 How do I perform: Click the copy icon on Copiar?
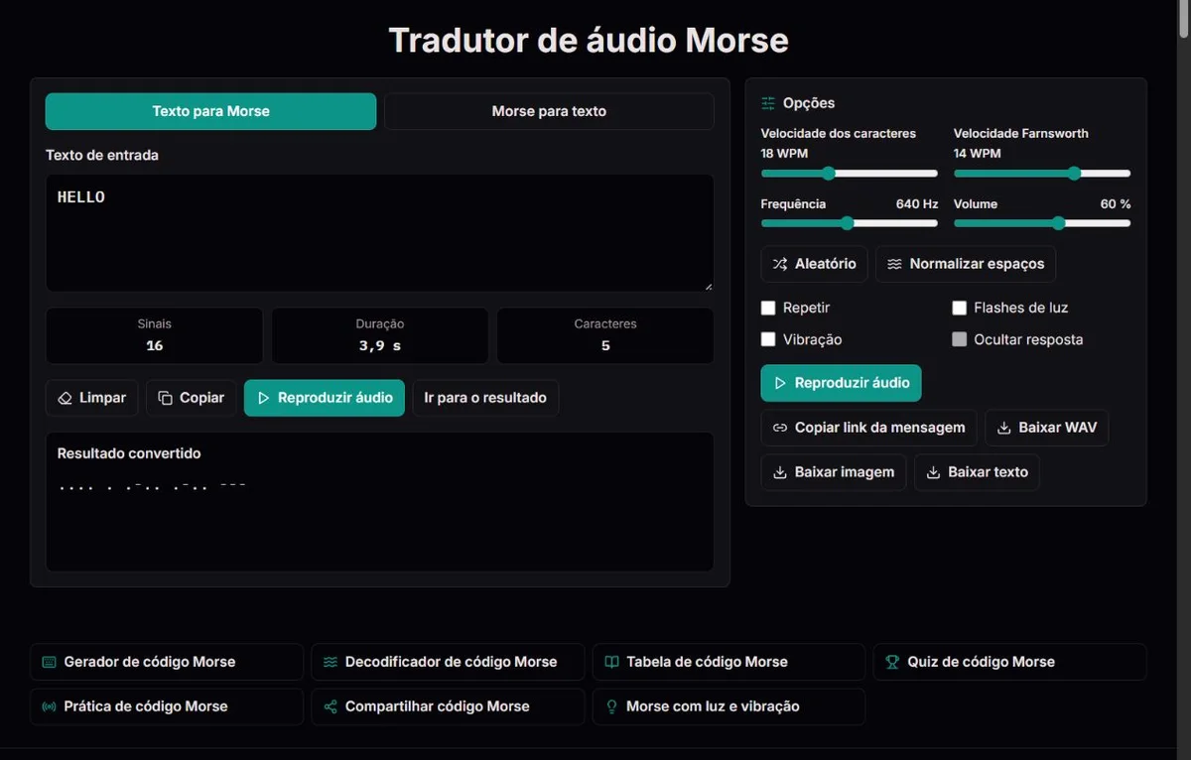166,398
